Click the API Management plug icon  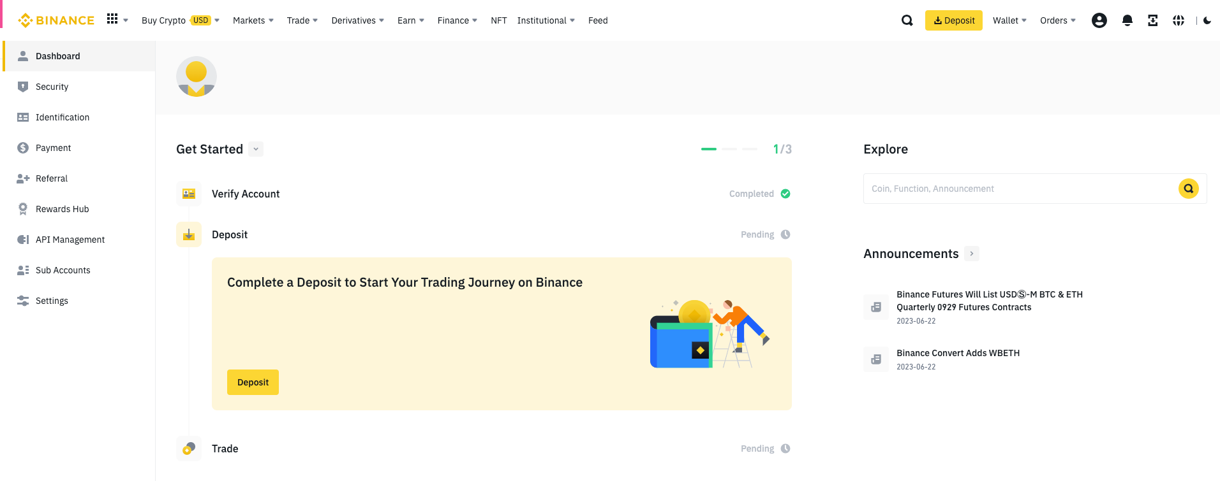23,240
